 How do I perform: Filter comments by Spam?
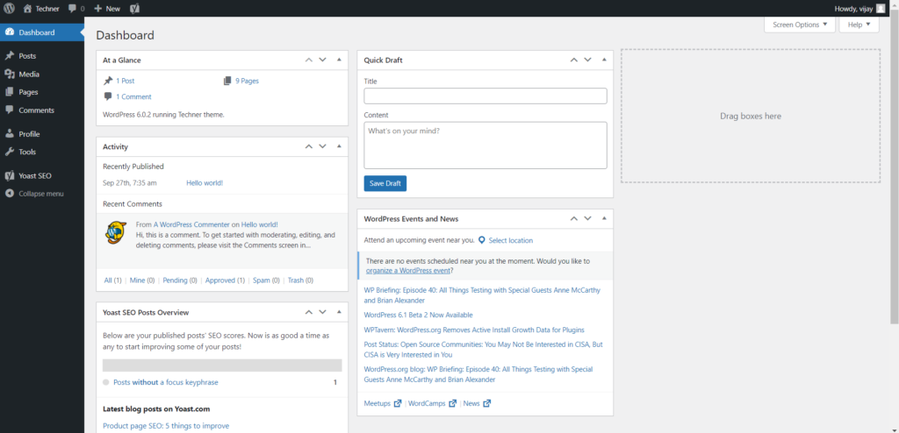[x=266, y=280]
